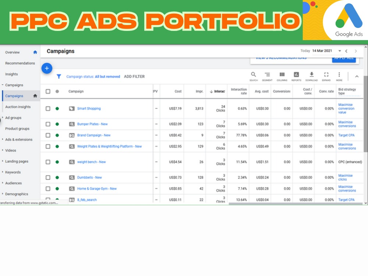The width and height of the screenshot is (368, 276).
Task: Click green status dot of Bumper Plates
Action: [x=57, y=124]
